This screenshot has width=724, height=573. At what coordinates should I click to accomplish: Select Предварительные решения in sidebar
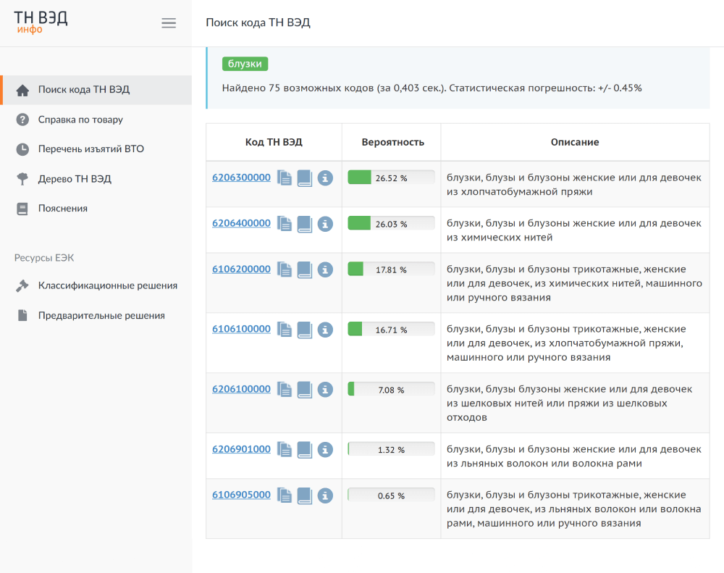(x=101, y=316)
